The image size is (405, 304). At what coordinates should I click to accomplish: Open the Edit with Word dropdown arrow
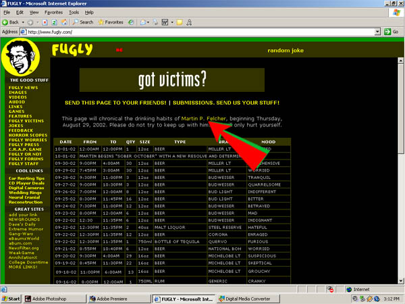172,22
